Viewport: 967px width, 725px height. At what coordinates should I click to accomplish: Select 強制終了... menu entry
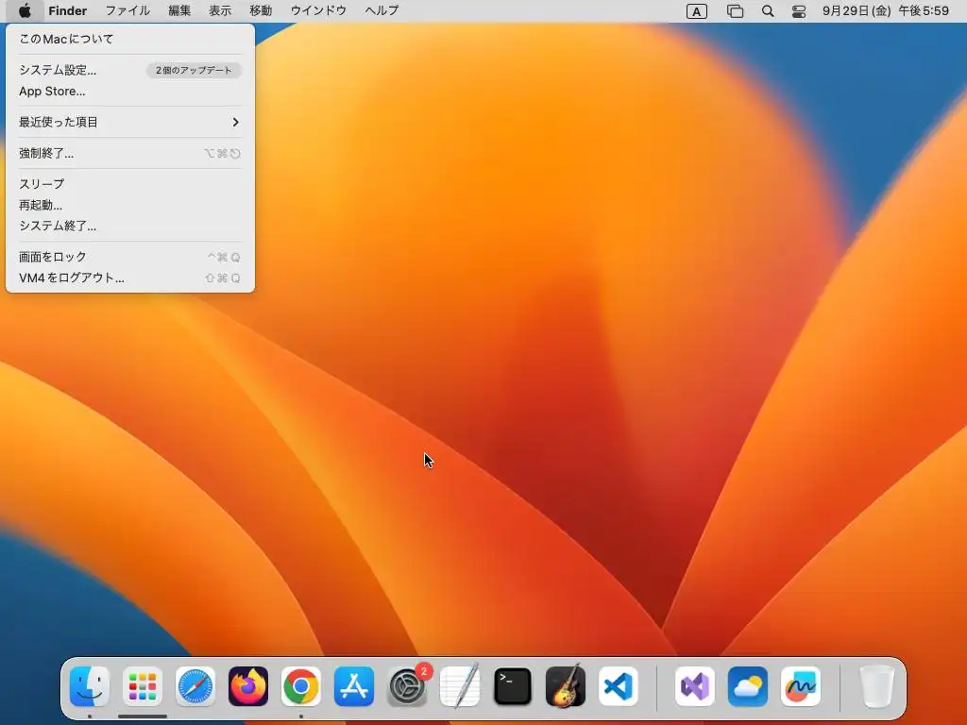tap(130, 153)
